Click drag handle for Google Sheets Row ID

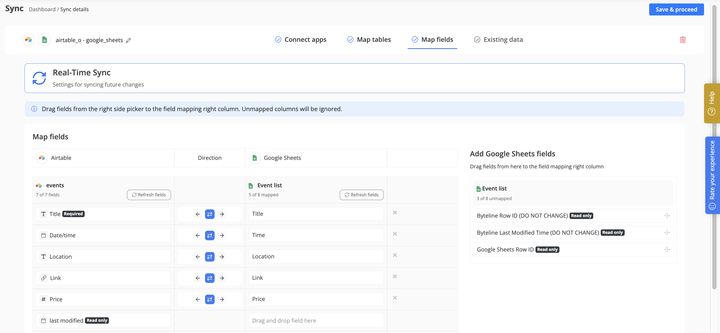pyautogui.click(x=667, y=249)
